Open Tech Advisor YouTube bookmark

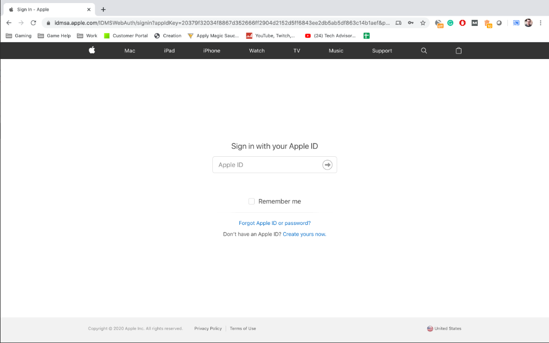tap(330, 36)
